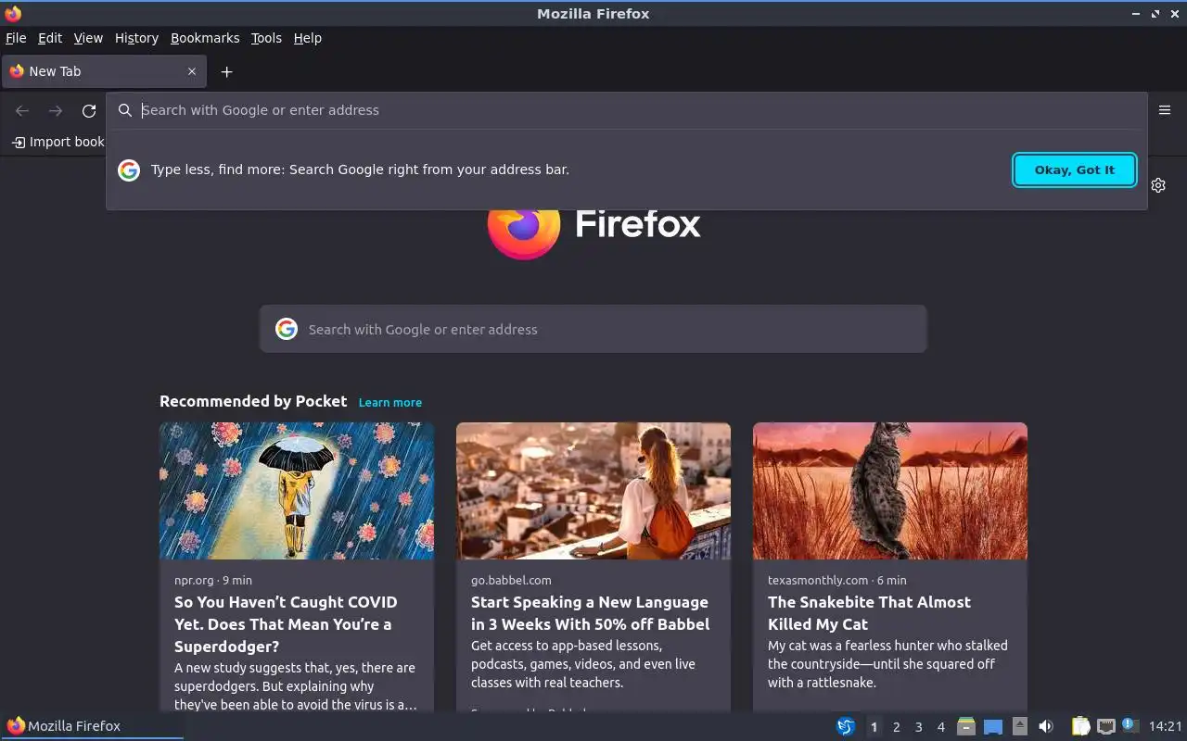Select the New Tab tab
Screen dimensions: 1187x741
click(104, 71)
